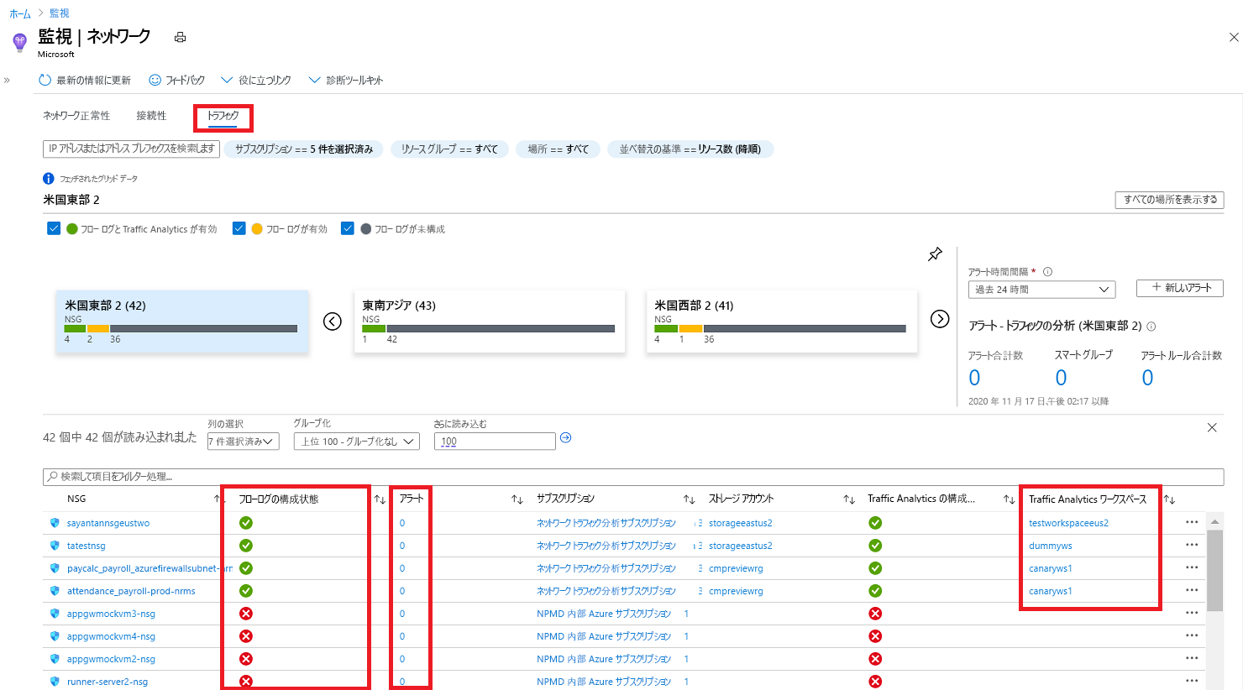Sort by フローログの構成状態 column arrows
This screenshot has height=690, width=1243.
tap(380, 499)
